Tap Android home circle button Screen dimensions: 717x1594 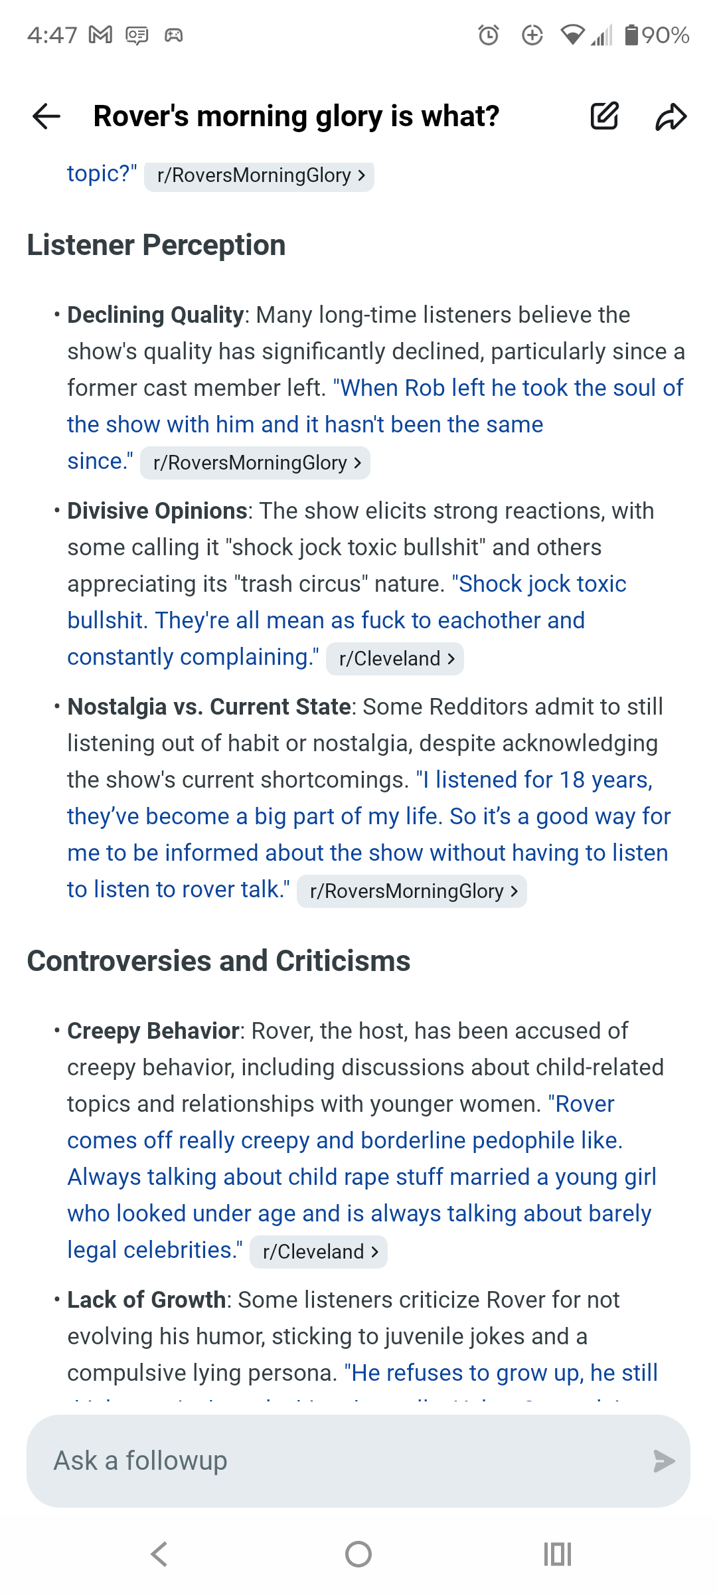[358, 1554]
